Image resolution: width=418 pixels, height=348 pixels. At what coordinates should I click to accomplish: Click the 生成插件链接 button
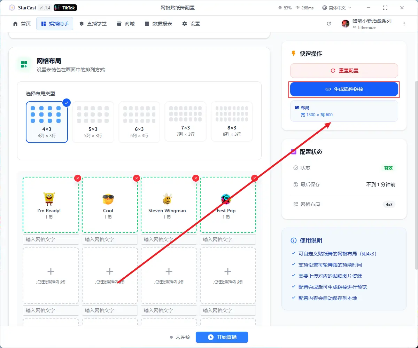344,89
